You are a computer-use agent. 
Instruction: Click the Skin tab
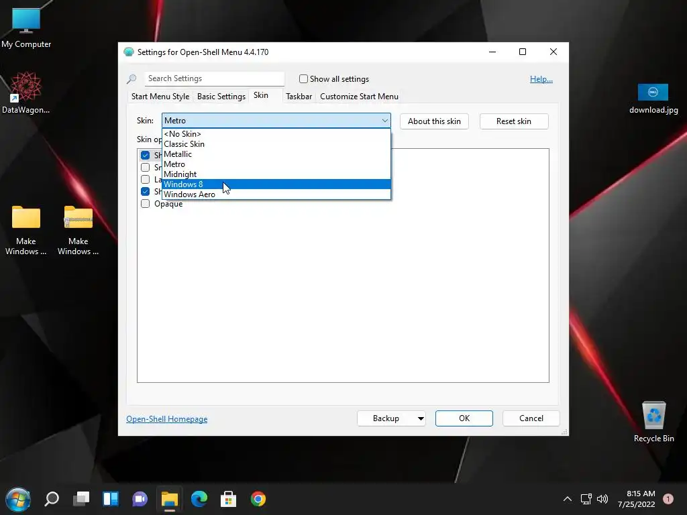tap(261, 95)
